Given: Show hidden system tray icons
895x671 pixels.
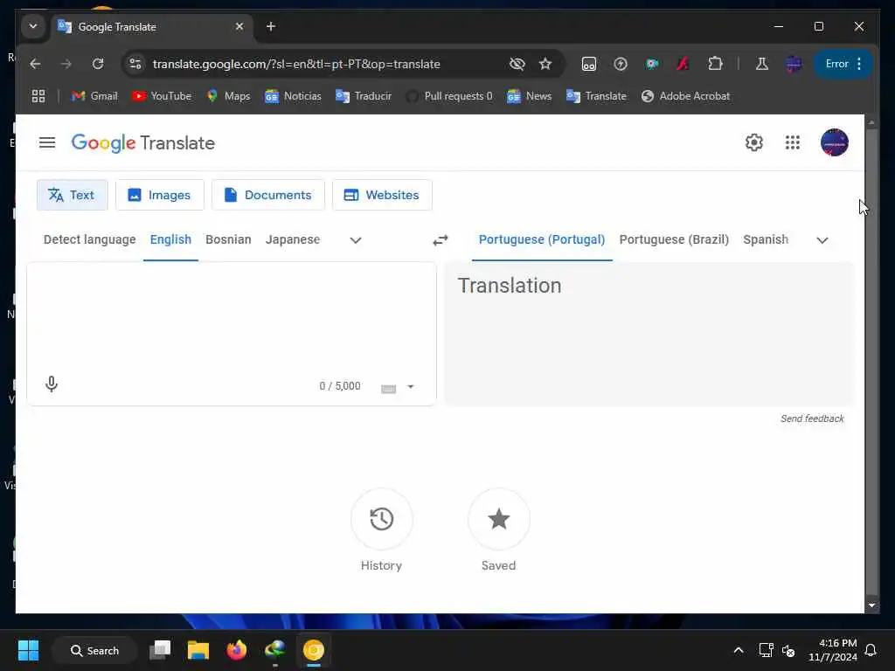Looking at the screenshot, I should point(738,650).
